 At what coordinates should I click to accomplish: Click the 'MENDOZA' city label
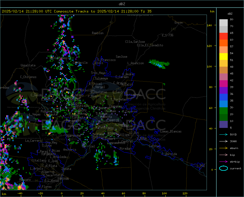[72, 99]
